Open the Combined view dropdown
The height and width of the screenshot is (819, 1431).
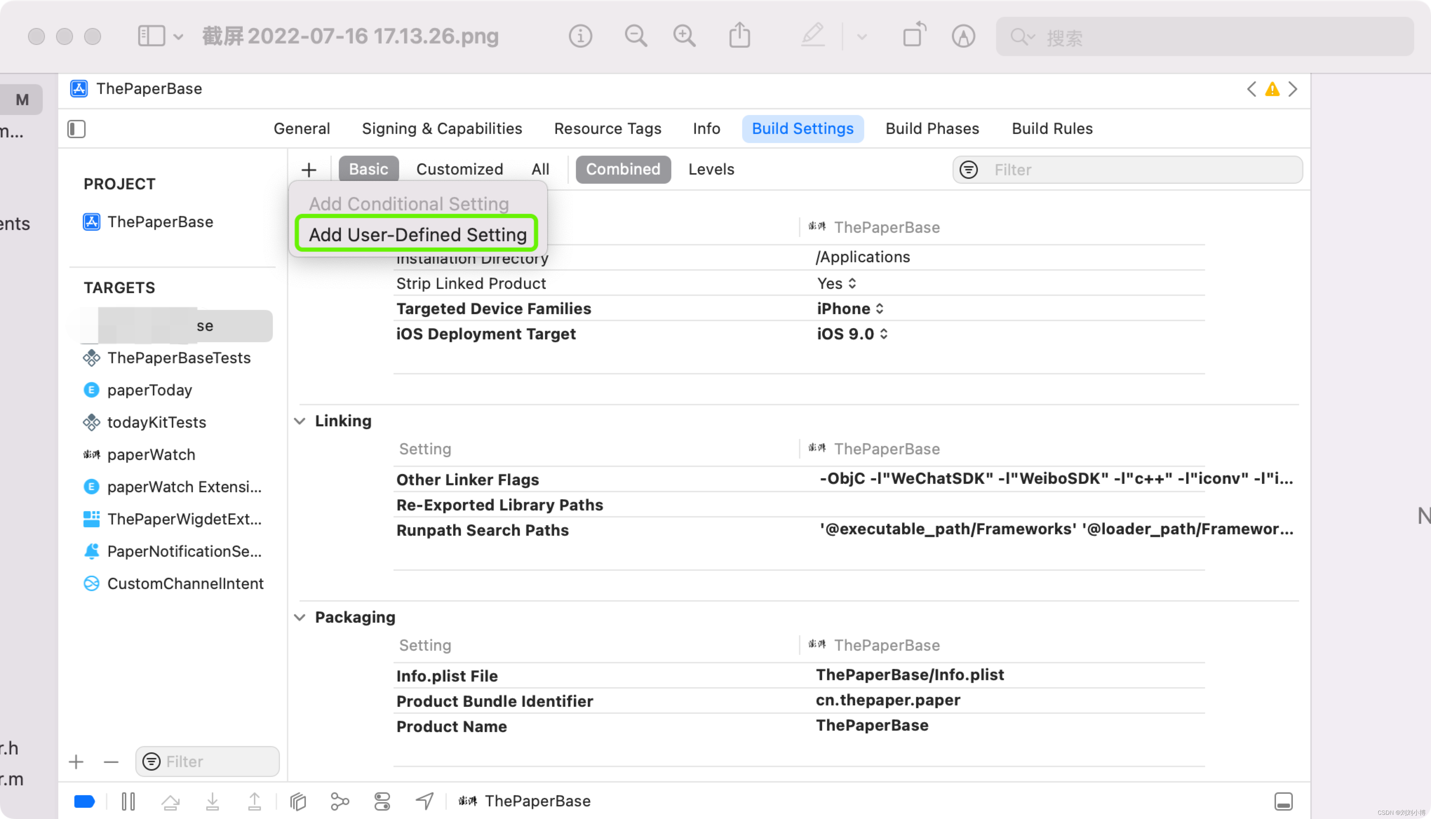[x=622, y=169]
